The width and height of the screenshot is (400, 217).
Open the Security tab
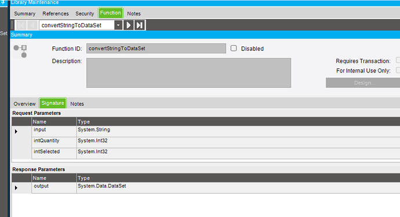click(85, 13)
